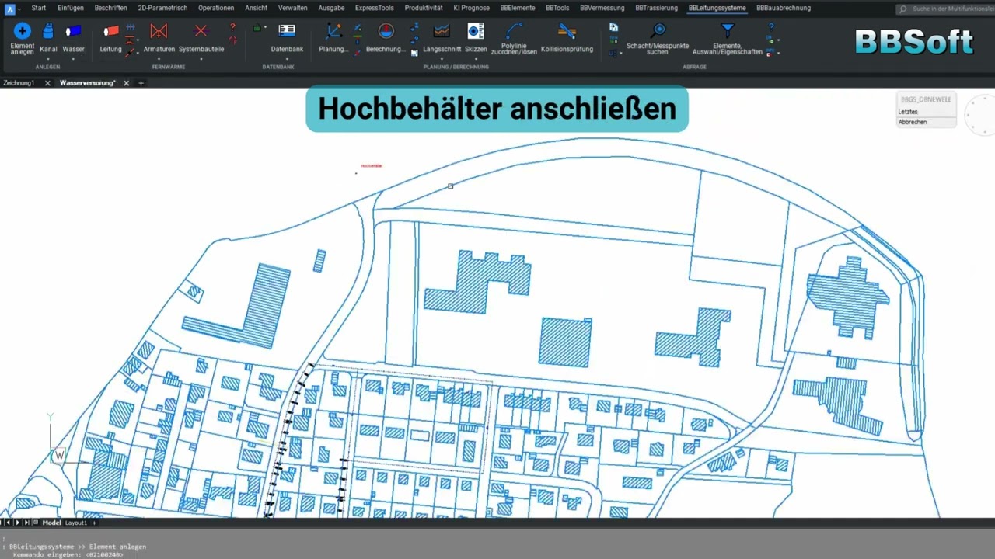Open the BBTools ribbon tab
Image resolution: width=995 pixels, height=559 pixels.
[557, 9]
